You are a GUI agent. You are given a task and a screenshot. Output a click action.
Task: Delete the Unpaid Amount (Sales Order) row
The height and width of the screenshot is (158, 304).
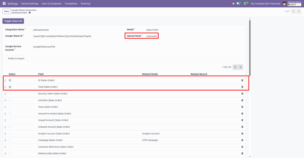(x=242, y=120)
